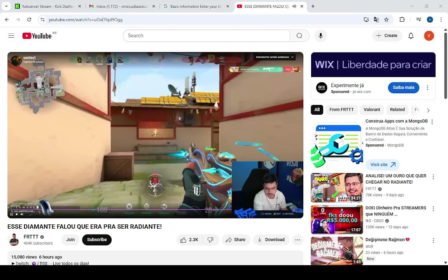The width and height of the screenshot is (448, 280).
Task: Expand 'Intended for certain audiences' notice
Action: point(275,57)
